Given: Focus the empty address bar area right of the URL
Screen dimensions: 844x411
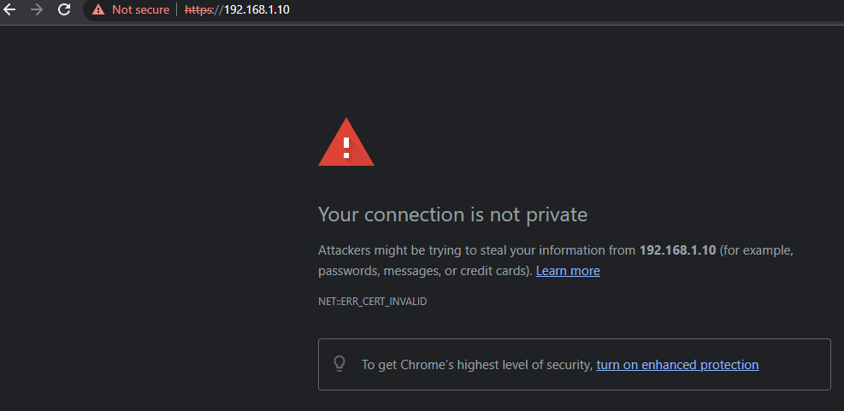Looking at the screenshot, I should (x=556, y=9).
